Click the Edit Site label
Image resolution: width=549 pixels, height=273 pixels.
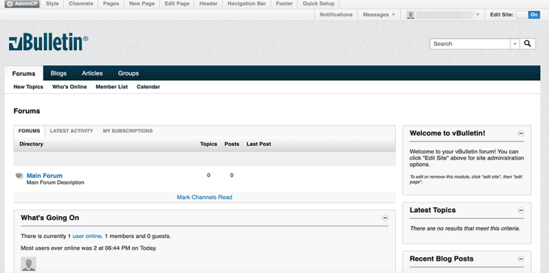[x=502, y=14]
